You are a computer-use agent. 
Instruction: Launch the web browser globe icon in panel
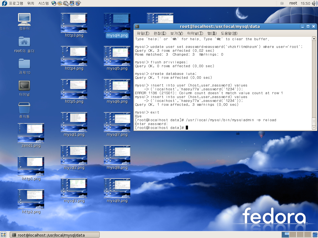click(54, 3)
